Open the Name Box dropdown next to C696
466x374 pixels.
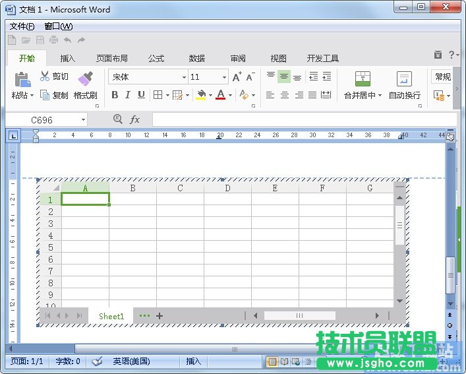coord(83,120)
